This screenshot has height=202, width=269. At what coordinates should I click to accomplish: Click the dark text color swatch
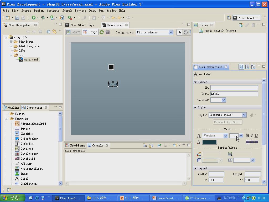click(209, 142)
